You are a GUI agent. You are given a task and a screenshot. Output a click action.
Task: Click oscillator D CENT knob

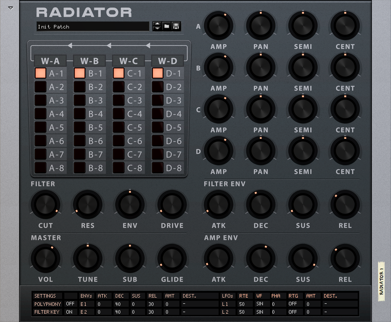(x=345, y=151)
